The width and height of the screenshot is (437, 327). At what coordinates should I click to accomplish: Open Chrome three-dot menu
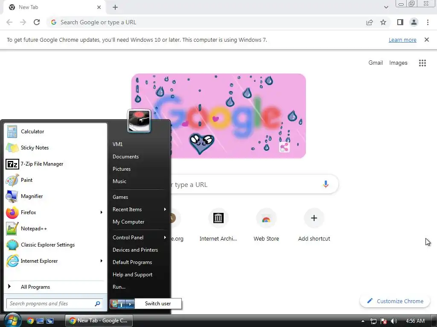point(428,22)
